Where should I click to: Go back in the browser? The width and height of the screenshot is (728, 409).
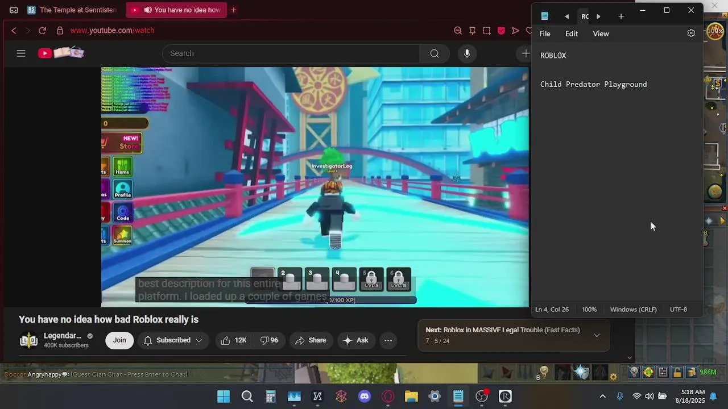tap(14, 31)
